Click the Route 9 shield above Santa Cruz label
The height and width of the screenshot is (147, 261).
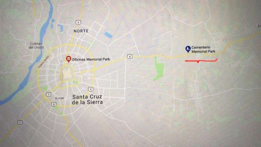pyautogui.click(x=90, y=89)
